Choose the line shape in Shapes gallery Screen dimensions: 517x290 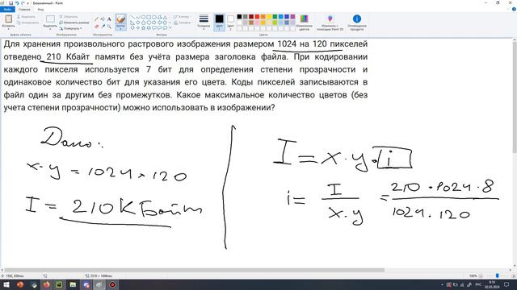tap(132, 17)
